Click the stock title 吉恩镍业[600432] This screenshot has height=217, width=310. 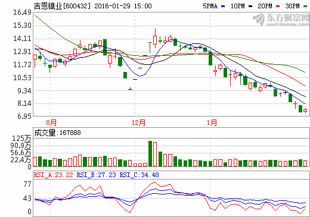(62, 6)
